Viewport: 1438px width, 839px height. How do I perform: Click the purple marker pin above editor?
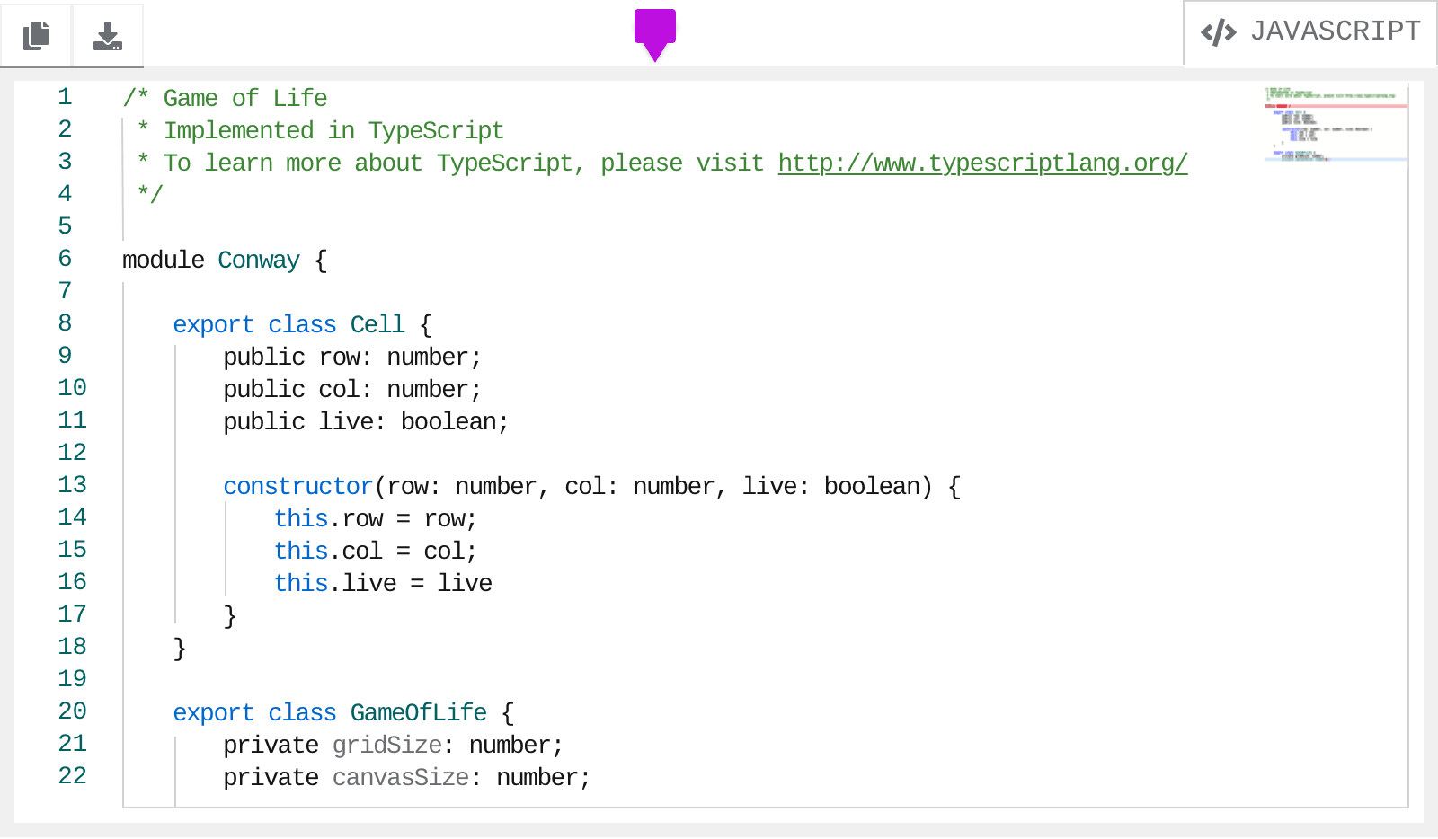point(654,32)
